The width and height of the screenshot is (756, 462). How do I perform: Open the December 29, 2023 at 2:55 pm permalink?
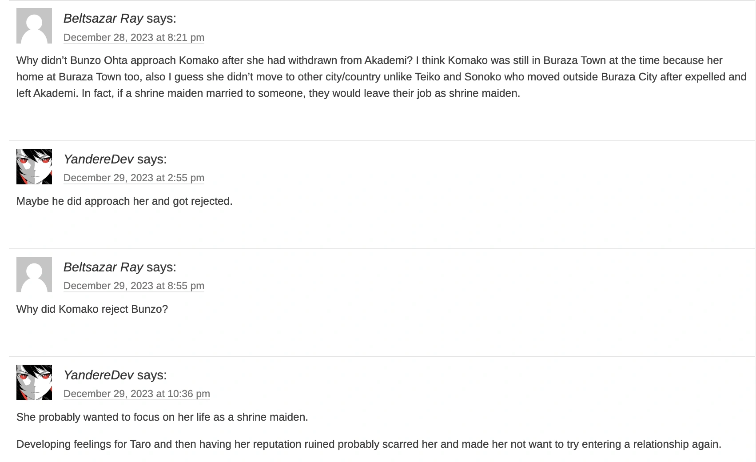point(134,178)
